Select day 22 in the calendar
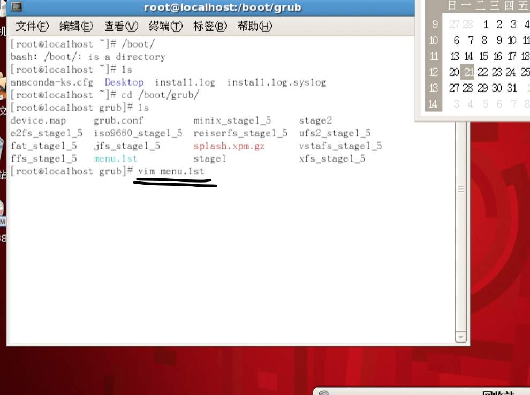Image resolution: width=530 pixels, height=395 pixels. (x=483, y=72)
